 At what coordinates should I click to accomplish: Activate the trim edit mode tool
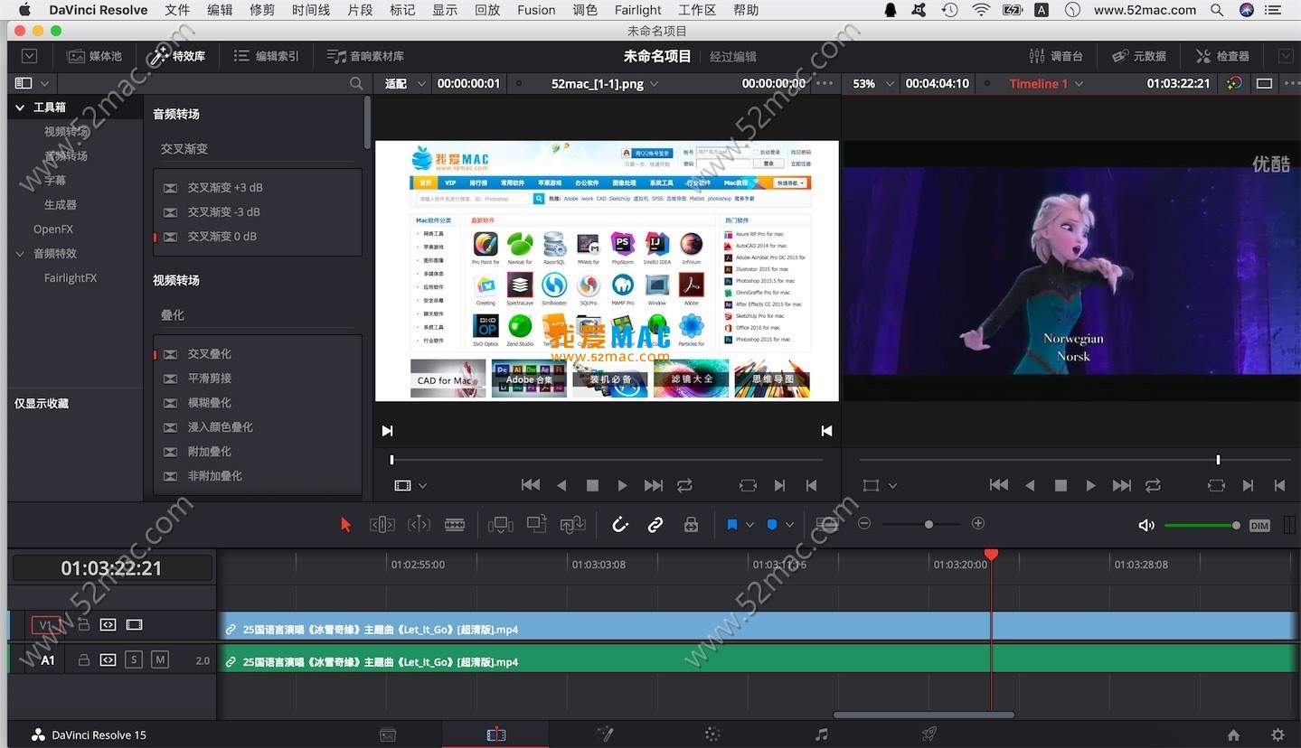click(382, 524)
